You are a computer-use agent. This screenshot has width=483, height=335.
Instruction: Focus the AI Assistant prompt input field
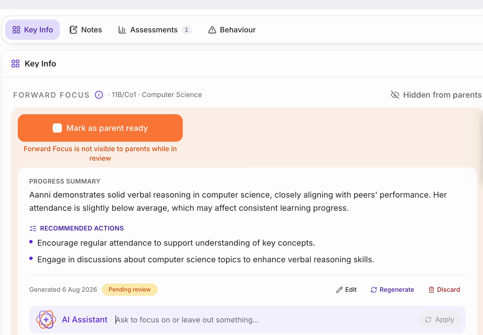tap(265, 320)
